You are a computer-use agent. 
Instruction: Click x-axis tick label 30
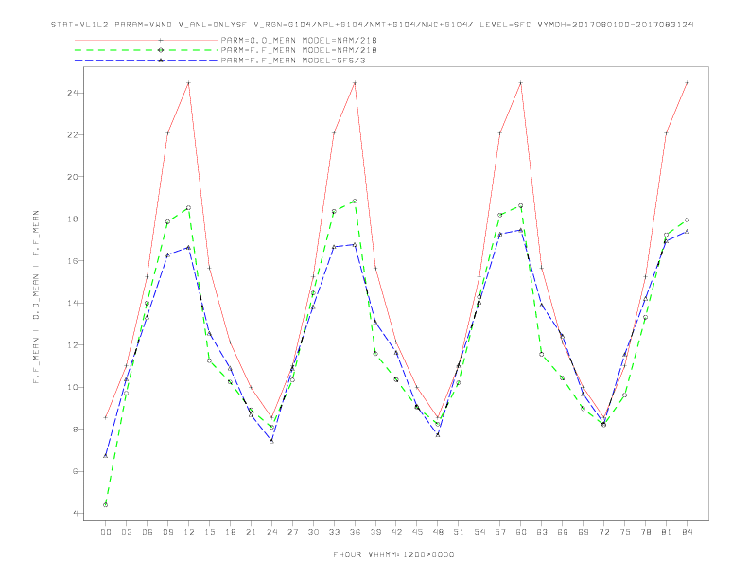[313, 532]
